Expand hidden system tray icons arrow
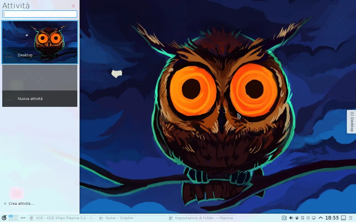The image size is (356, 222). coord(320,218)
